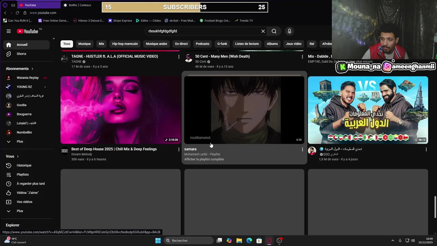Go to Accueil in the sidebar

26,44
